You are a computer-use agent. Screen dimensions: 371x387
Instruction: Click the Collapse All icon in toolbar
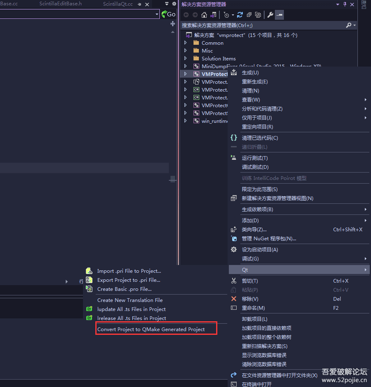pyautogui.click(x=249, y=15)
